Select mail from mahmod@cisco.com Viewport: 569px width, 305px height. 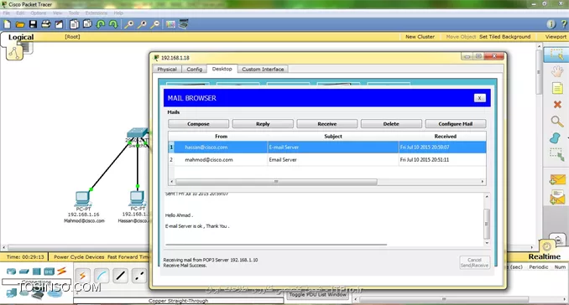coord(327,160)
